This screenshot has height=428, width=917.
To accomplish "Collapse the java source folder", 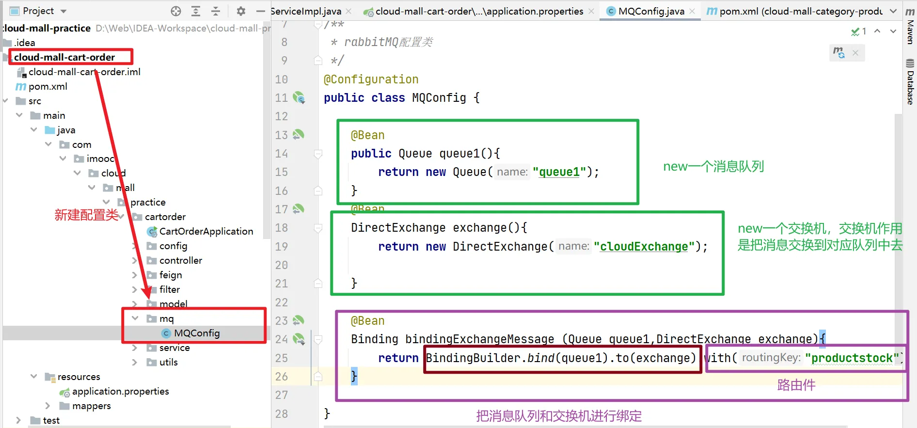I will point(34,130).
